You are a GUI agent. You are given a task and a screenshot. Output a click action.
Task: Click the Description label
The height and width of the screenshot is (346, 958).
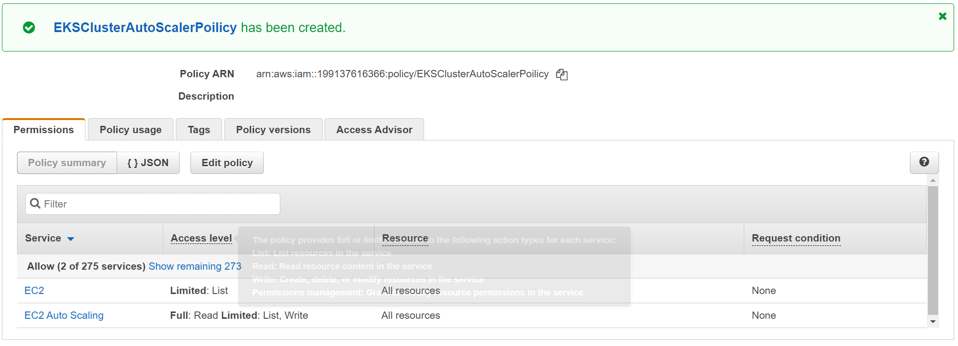206,96
